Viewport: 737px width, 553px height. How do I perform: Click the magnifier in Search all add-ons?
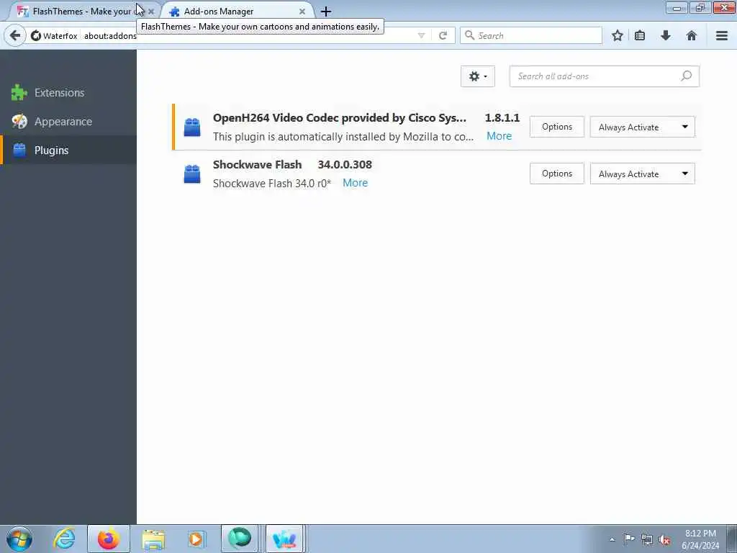click(x=686, y=76)
